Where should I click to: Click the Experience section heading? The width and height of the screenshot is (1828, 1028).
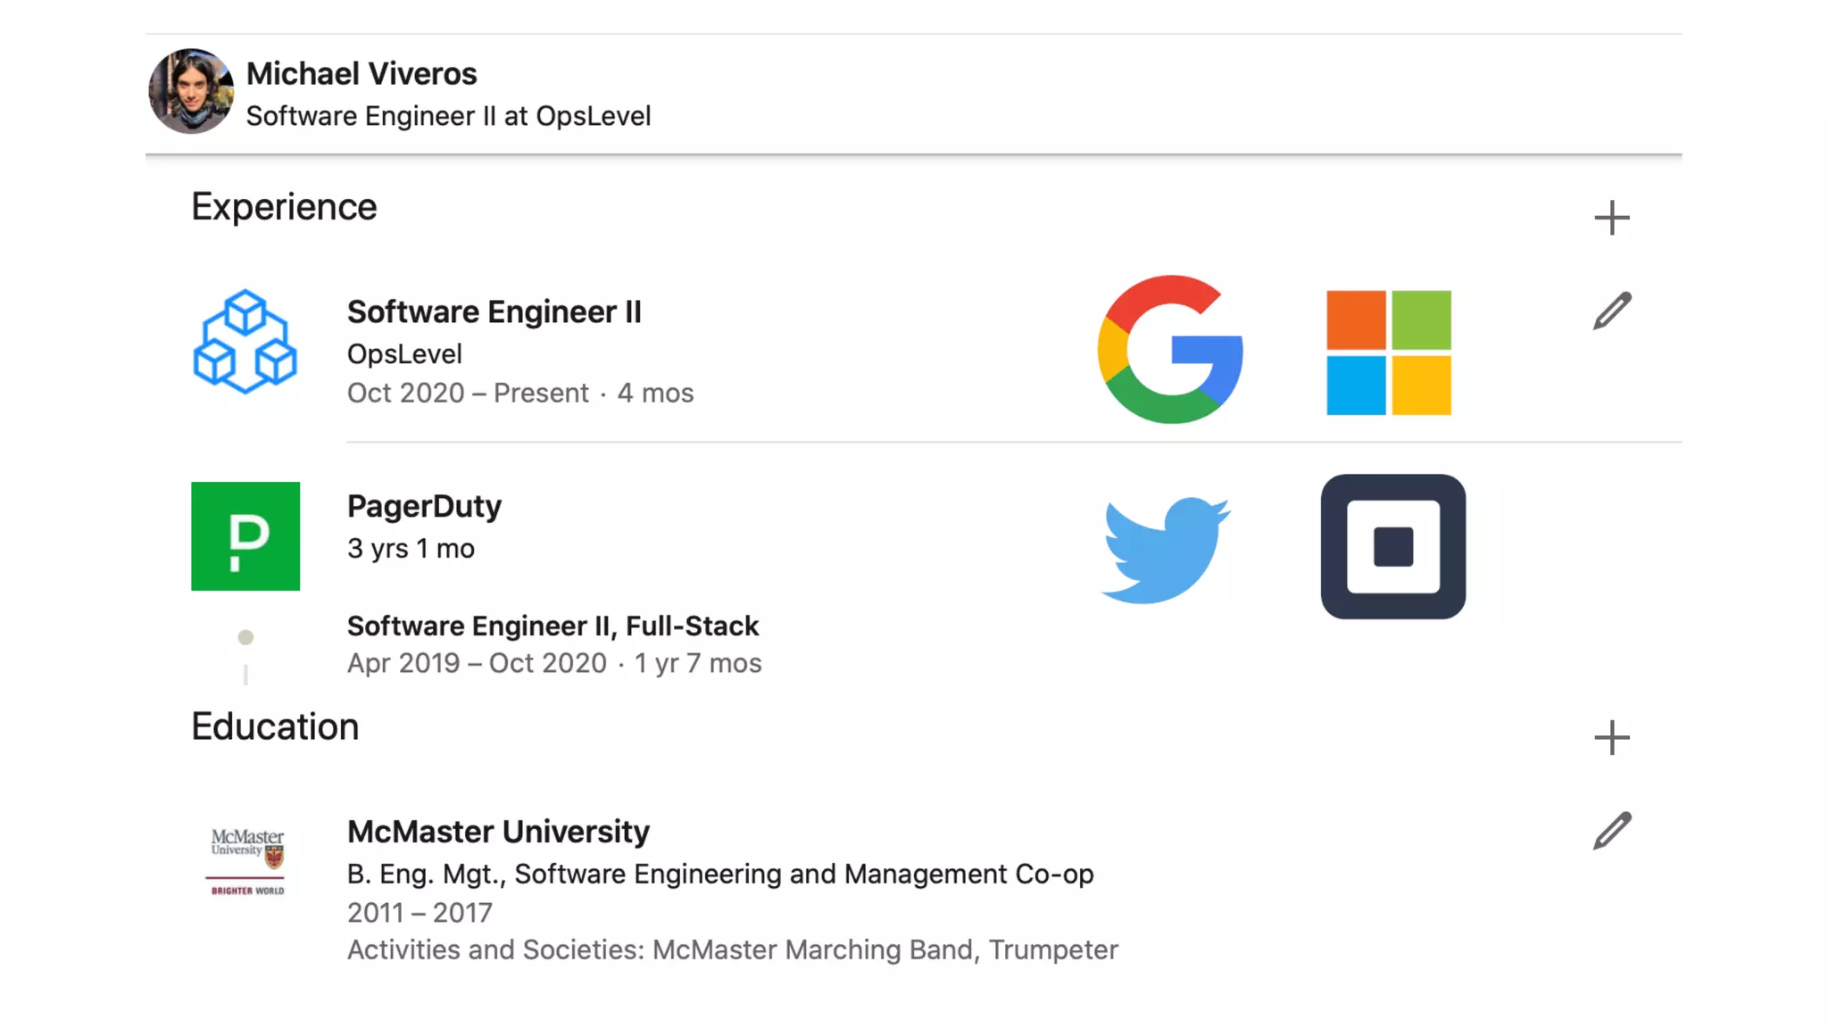tap(284, 207)
